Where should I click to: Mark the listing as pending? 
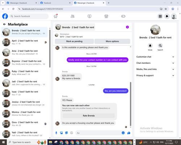click(74, 41)
